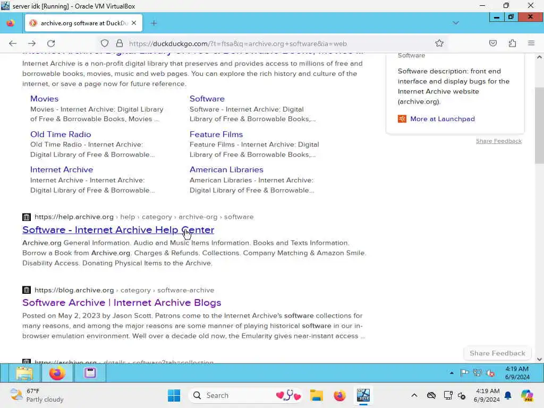This screenshot has width=544, height=408.
Task: Open the weather widget showing 67°F
Action: coord(37,395)
